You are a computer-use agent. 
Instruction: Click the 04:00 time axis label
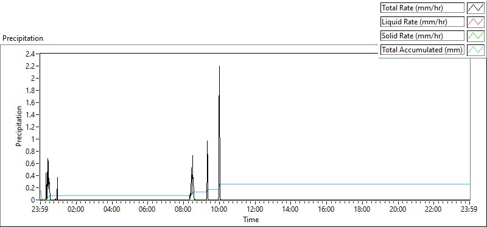(112, 209)
